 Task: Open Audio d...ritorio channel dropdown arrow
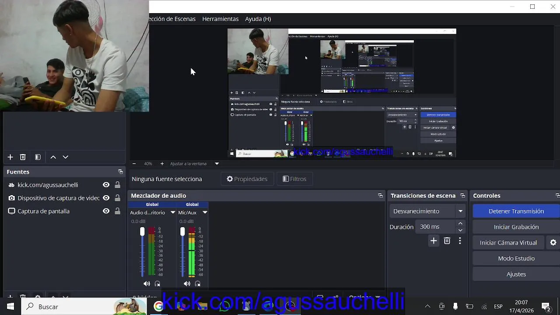click(173, 213)
